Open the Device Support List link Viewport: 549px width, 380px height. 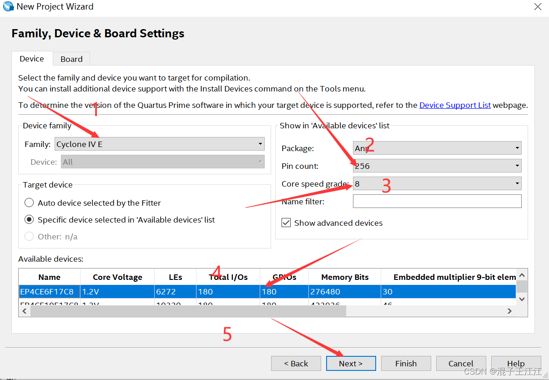click(455, 105)
